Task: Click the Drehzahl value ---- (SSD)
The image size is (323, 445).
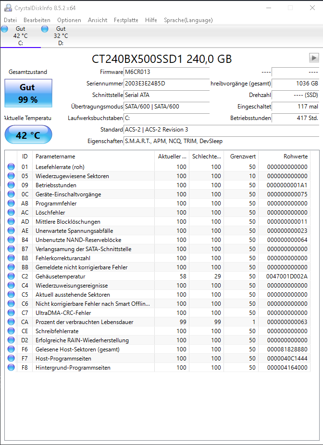Action: (296, 95)
